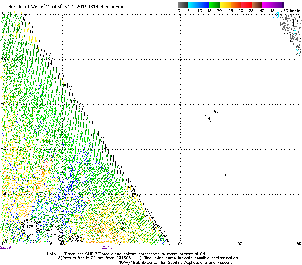Click the "-2" latitude axis label
The height and width of the screenshot is (265, 302).
pyautogui.click(x=3, y=58)
